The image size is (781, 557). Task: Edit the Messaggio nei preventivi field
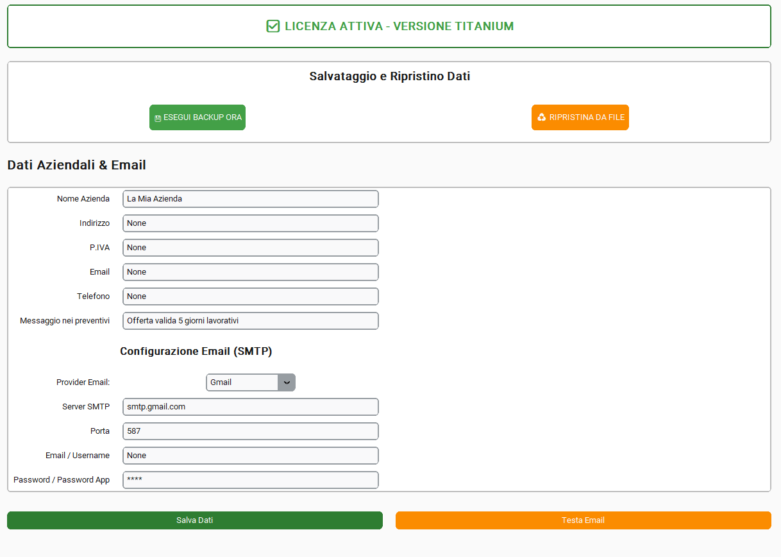tap(250, 321)
